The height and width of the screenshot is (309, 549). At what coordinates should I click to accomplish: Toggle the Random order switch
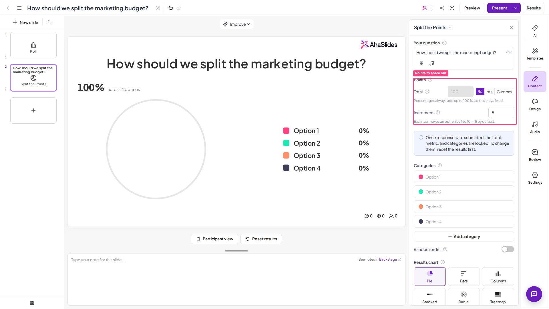508,249
